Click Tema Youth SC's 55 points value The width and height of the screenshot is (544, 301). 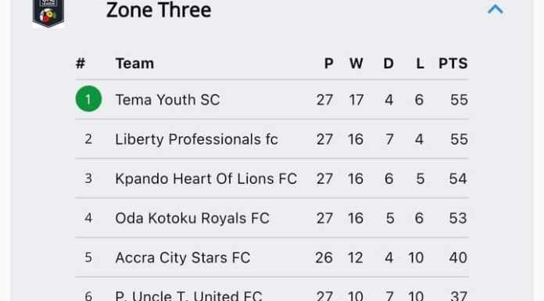pos(459,100)
